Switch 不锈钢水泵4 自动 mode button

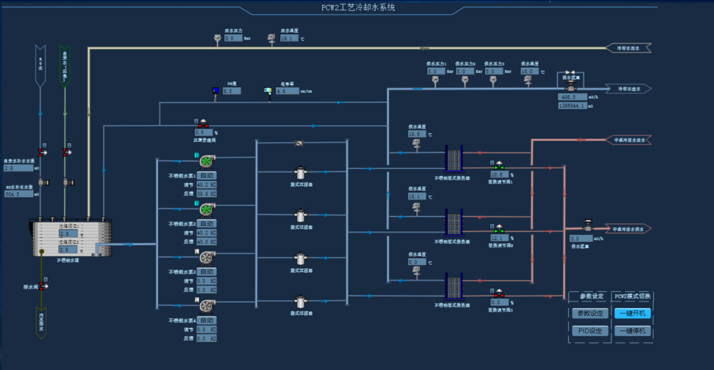click(206, 321)
